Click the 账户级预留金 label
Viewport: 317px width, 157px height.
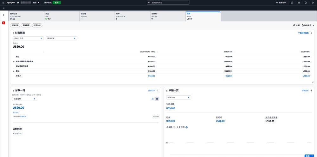[x=271, y=117]
